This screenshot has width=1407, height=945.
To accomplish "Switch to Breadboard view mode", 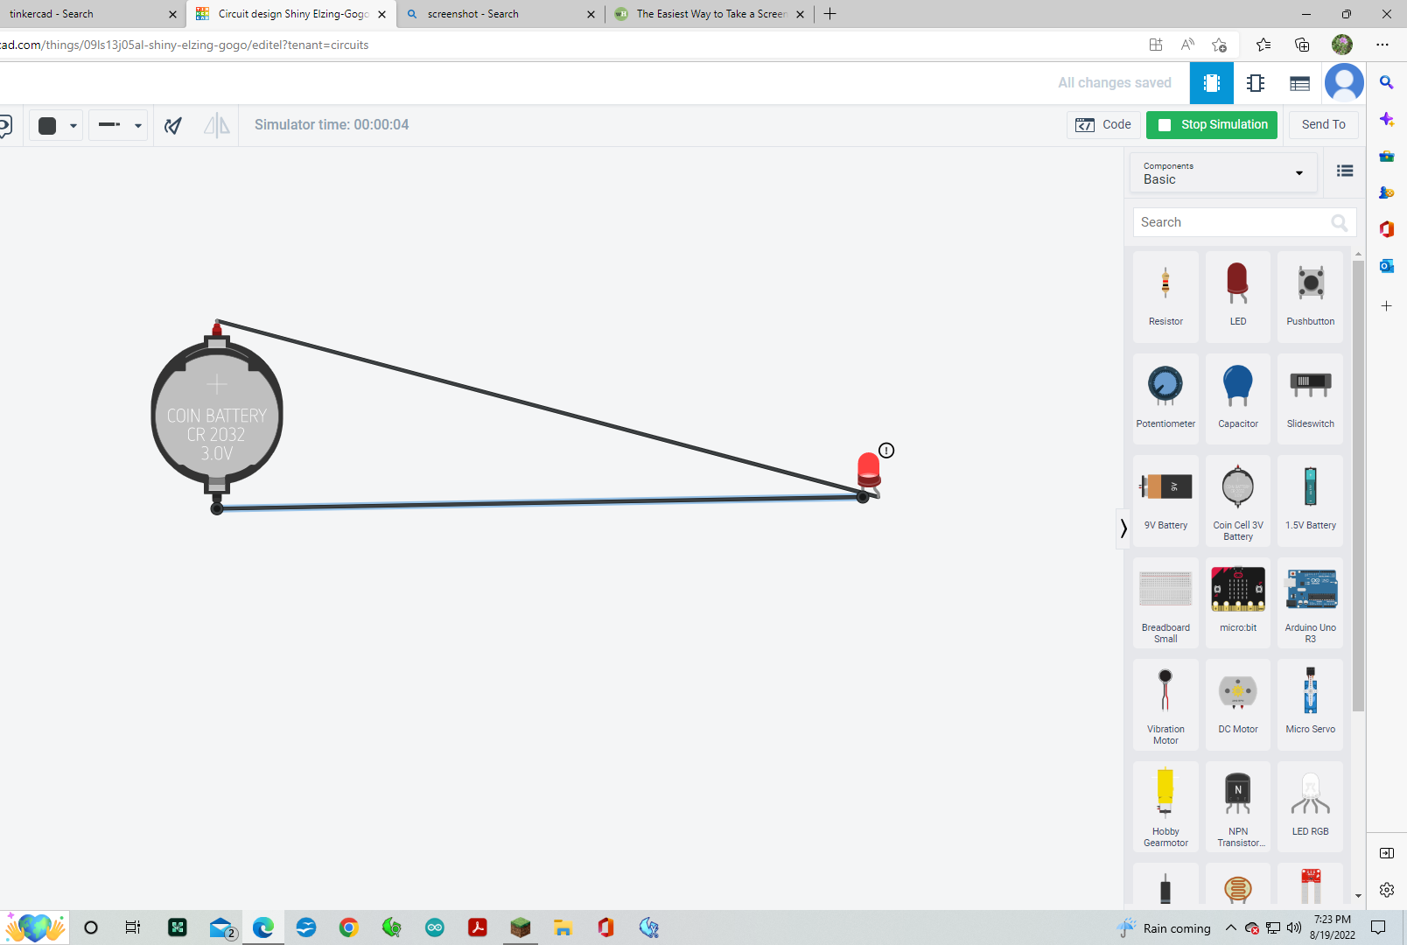I will [x=1211, y=83].
